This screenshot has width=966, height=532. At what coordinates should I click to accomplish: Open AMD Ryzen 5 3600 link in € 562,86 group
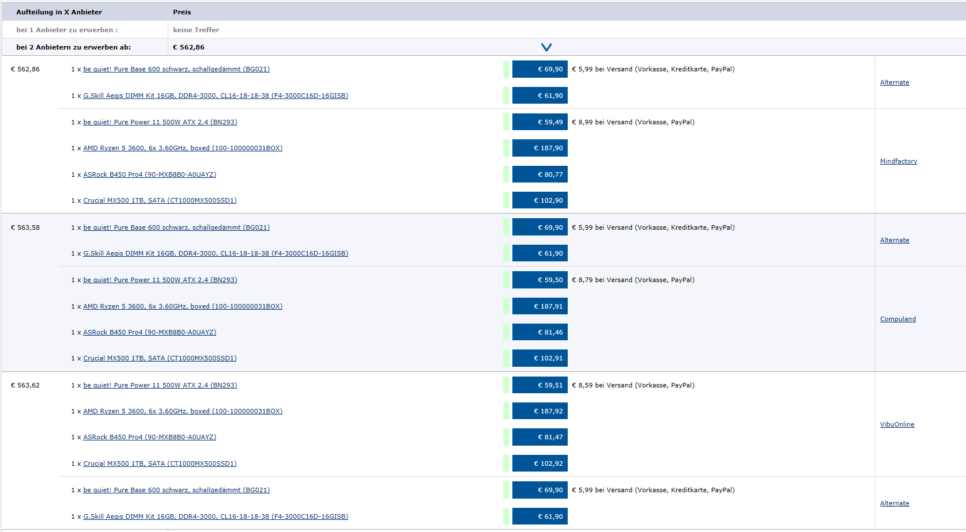[x=183, y=148]
